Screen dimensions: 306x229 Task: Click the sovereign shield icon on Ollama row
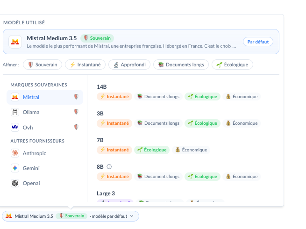click(x=76, y=112)
